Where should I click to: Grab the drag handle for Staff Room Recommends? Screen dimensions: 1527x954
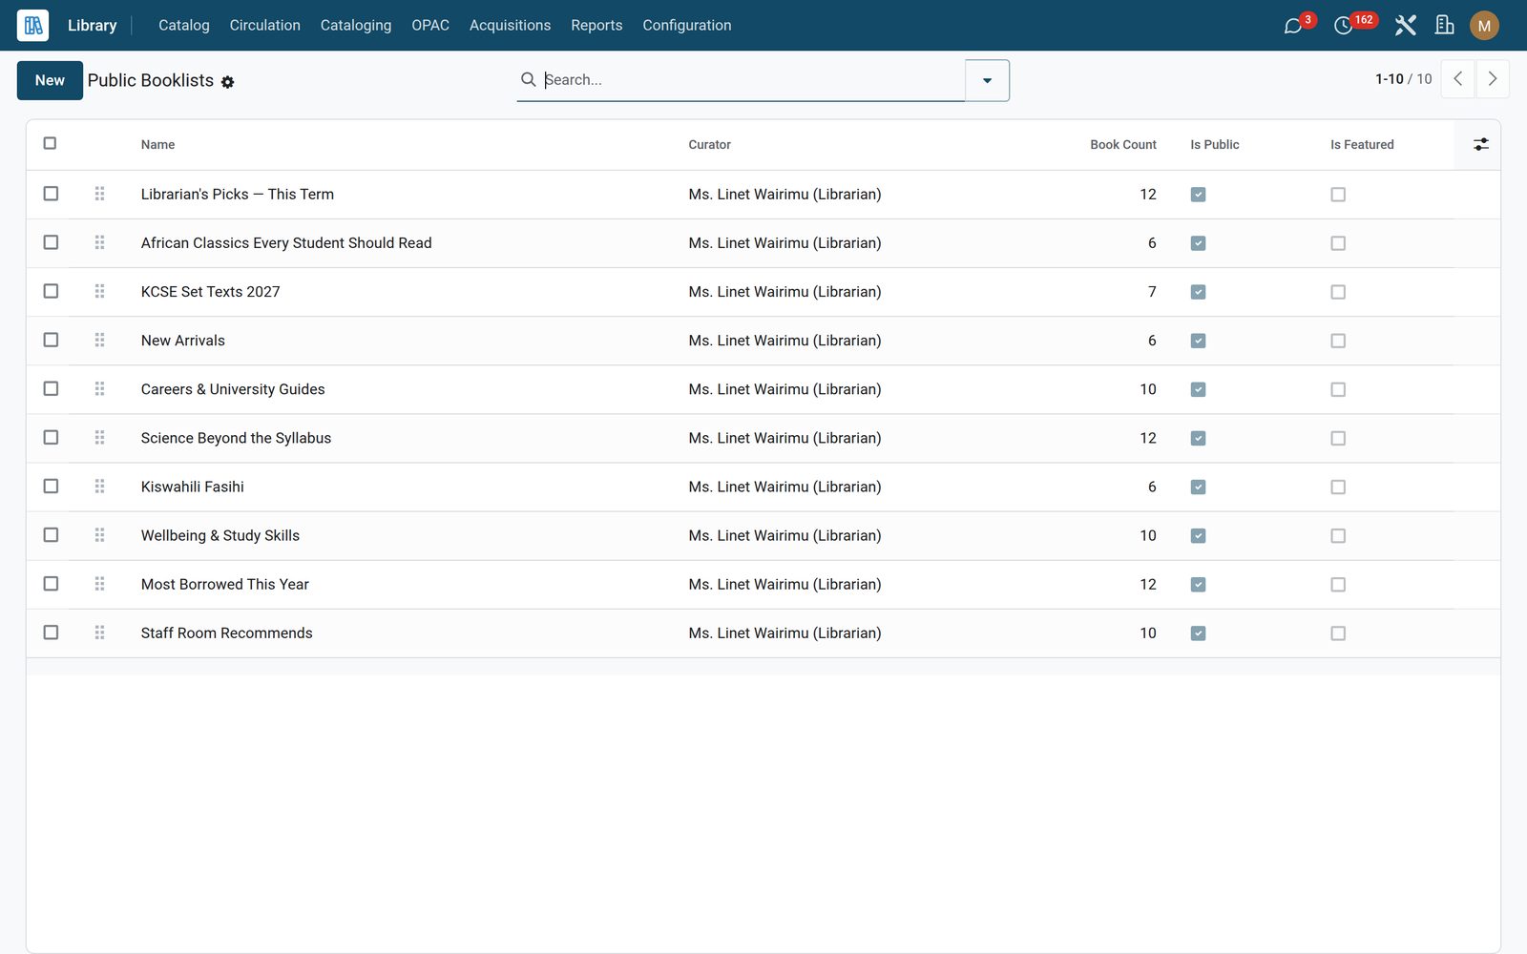[99, 633]
